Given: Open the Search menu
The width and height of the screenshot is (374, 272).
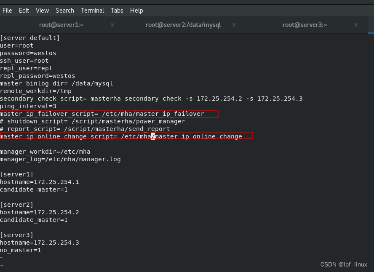Looking at the screenshot, I should pyautogui.click(x=65, y=10).
